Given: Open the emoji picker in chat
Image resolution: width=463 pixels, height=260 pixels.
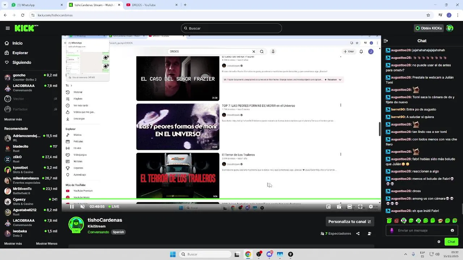Looking at the screenshot, I should point(452,230).
